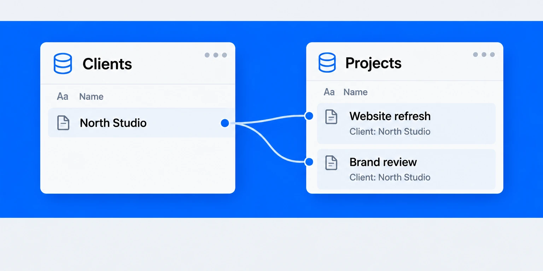Click the North Studio page icon
This screenshot has height=271, width=543.
[x=63, y=123]
